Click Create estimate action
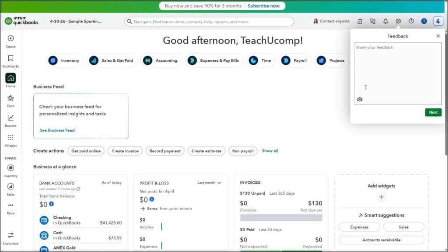Viewport: 448px width, 252px height. pos(206,151)
